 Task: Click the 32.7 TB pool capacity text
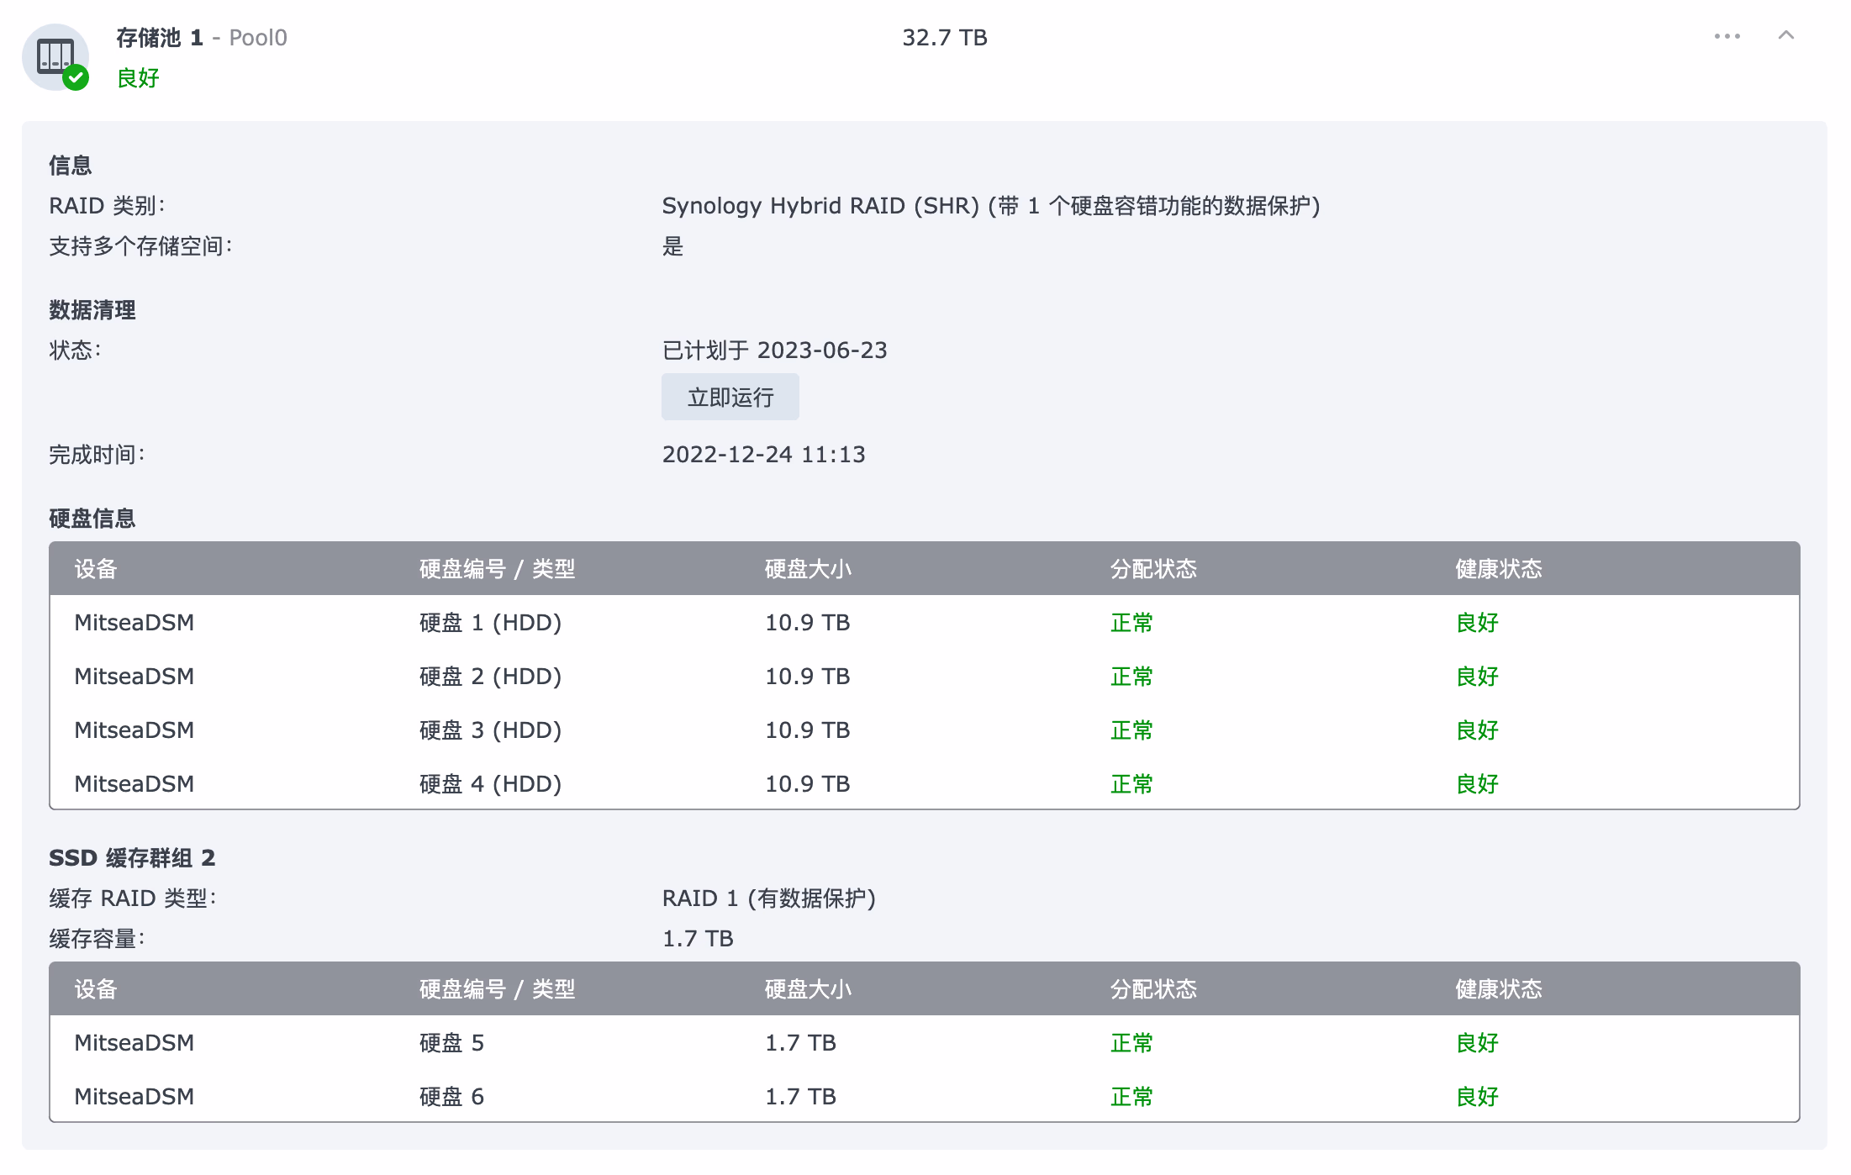[944, 38]
